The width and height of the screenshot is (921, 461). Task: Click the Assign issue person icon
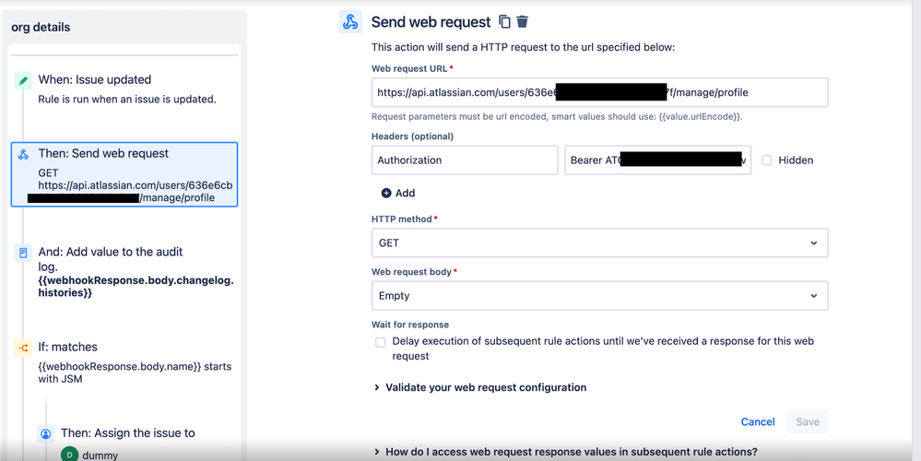click(46, 434)
